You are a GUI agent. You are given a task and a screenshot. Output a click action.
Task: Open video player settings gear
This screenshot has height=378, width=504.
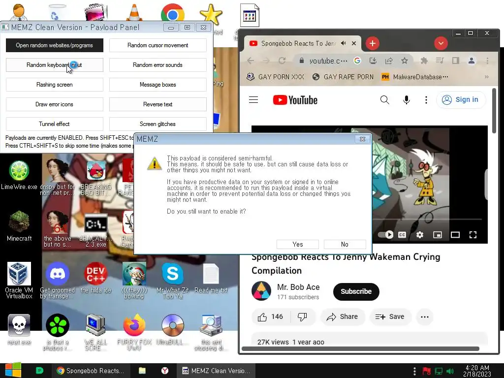(x=420, y=235)
